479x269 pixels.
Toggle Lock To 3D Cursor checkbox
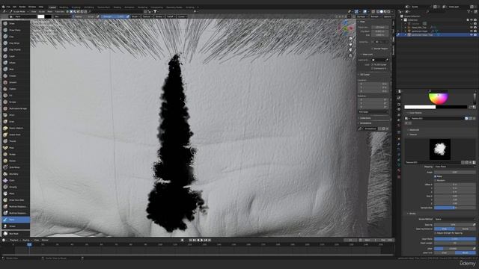click(x=372, y=65)
